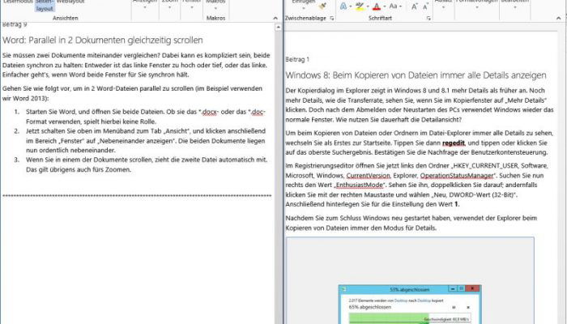
Task: Click the heading 'Word: Parallel in 2 Dokumenten gleichzeitig scrollen'
Action: click(x=103, y=40)
